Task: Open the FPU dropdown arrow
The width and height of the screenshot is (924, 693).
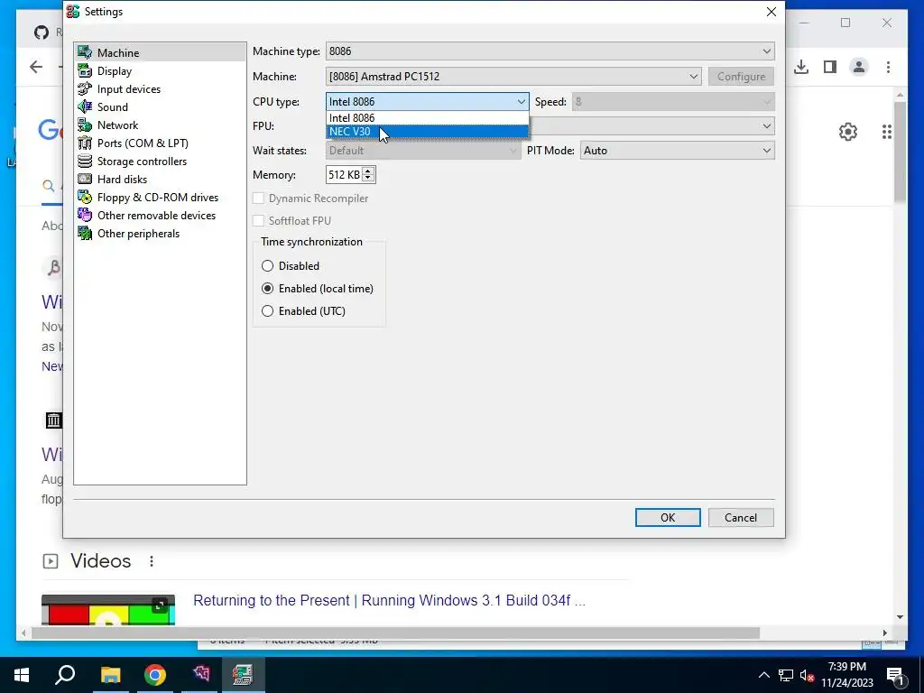Action: [766, 126]
